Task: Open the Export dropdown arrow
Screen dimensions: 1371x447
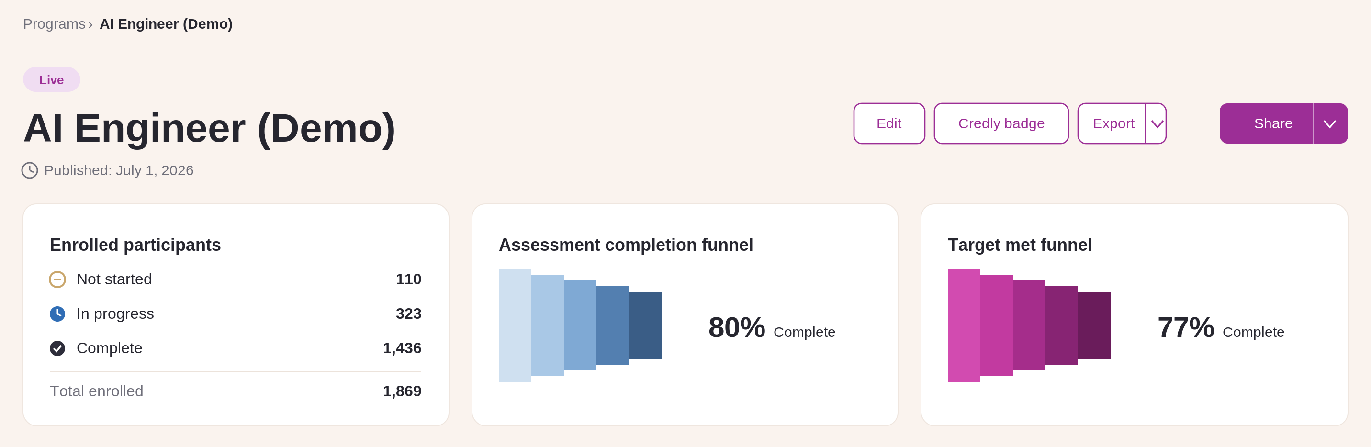Action: (1156, 123)
